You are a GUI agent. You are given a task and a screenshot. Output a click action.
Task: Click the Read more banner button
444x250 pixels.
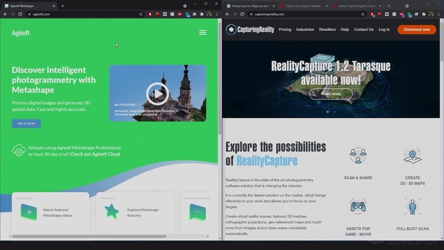(331, 94)
